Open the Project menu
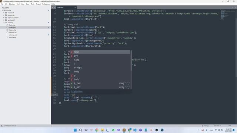The width and height of the screenshot is (237, 133). click(x=38, y=4)
